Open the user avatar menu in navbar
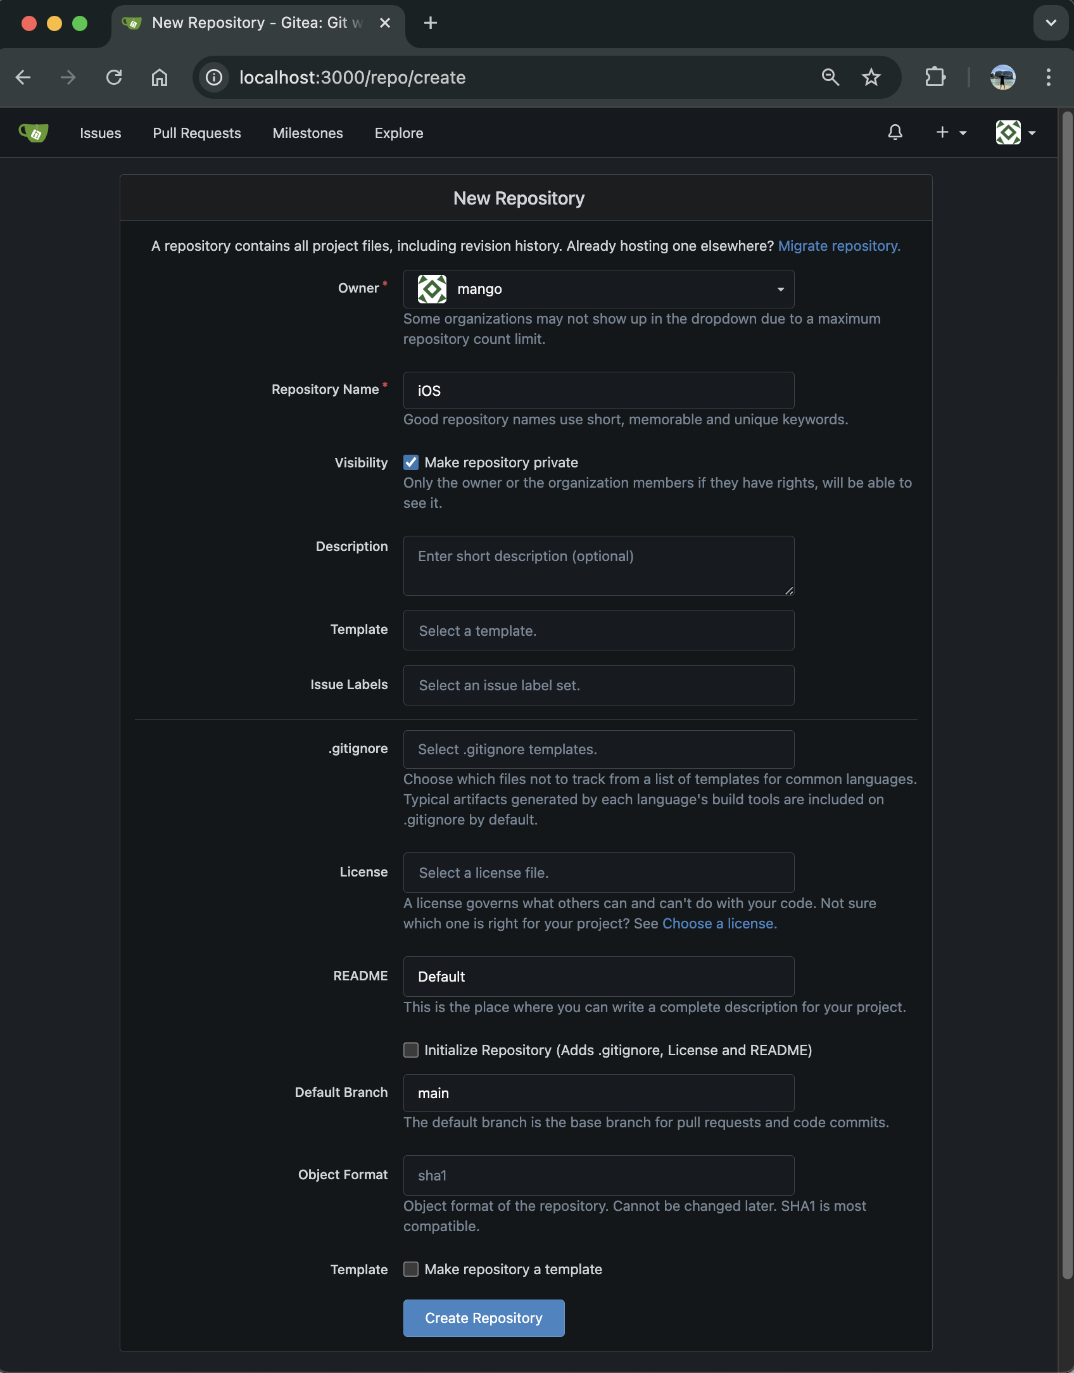 pos(1015,132)
